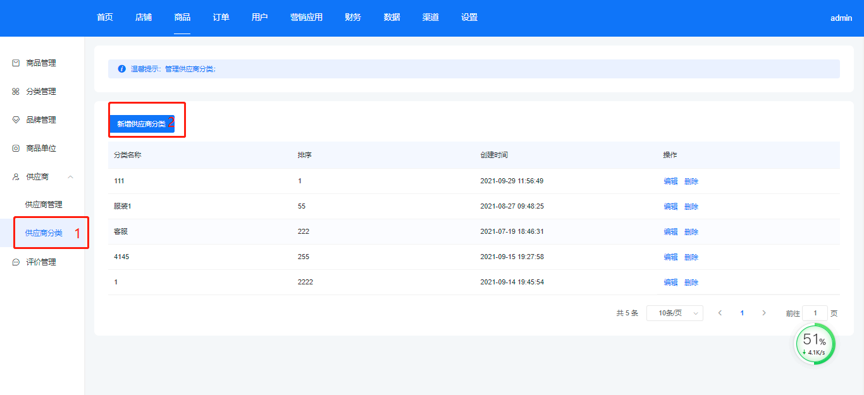This screenshot has width=864, height=395.
Task: Click 新增供应商分类 button
Action: (141, 124)
